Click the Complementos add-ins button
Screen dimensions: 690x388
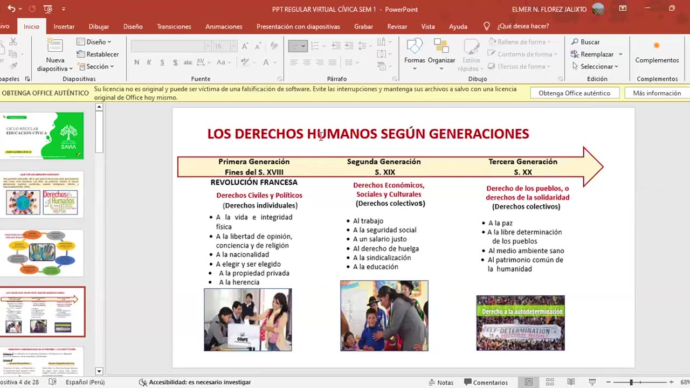657,53
